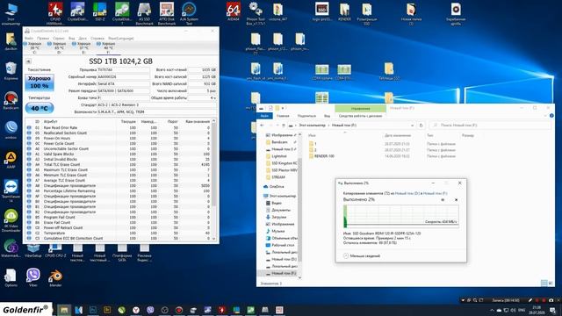Viewport: 562px width, 316px height.
Task: Open the Поделиться ribbon tab in Explorer
Action: (306, 116)
